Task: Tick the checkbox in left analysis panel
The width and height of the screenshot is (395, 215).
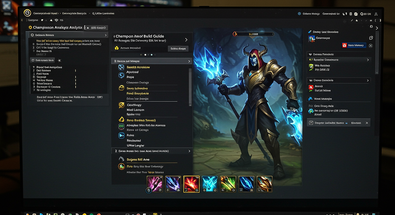Action: coord(32,60)
